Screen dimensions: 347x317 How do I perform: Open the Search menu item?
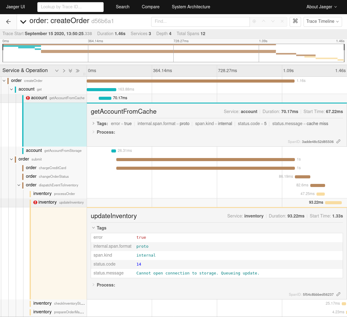click(122, 7)
